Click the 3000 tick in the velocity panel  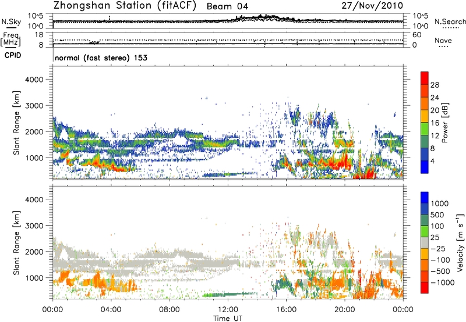34,226
